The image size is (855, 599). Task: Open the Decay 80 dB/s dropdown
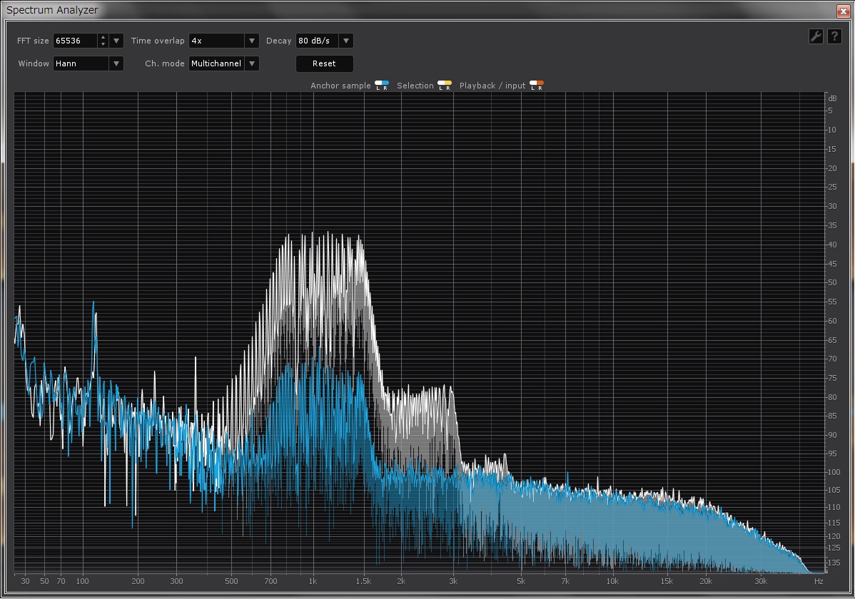point(325,41)
